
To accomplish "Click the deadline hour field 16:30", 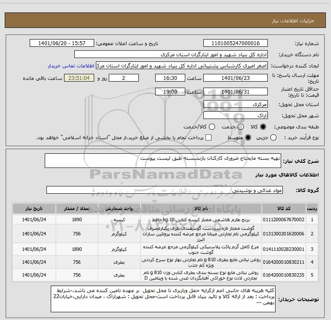I will point(170,78).
